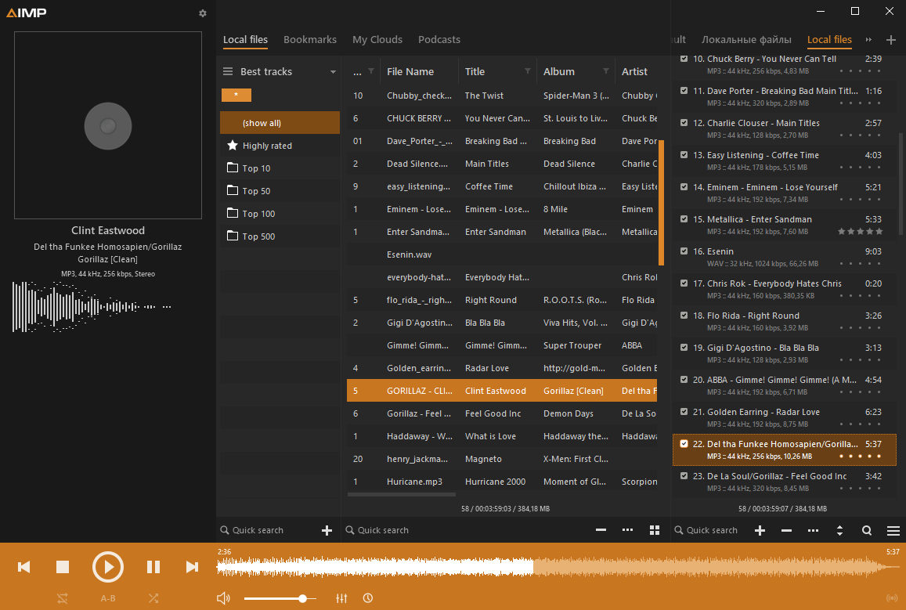Open the Top 50 folder

click(x=280, y=190)
